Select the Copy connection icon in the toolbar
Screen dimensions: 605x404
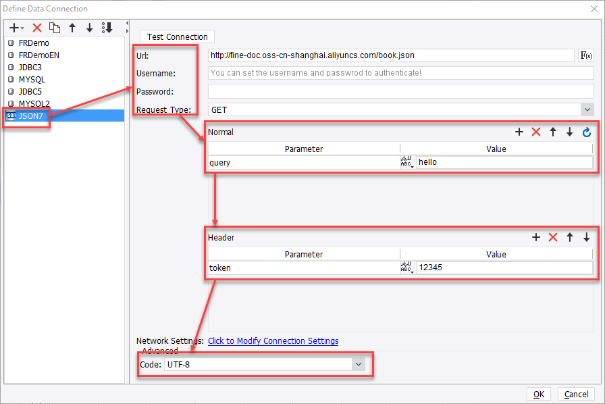coord(55,28)
